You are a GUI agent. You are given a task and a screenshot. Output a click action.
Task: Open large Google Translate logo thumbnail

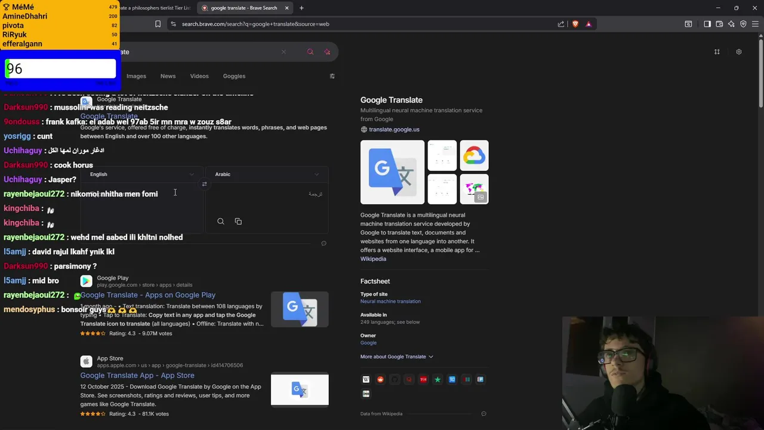(392, 172)
